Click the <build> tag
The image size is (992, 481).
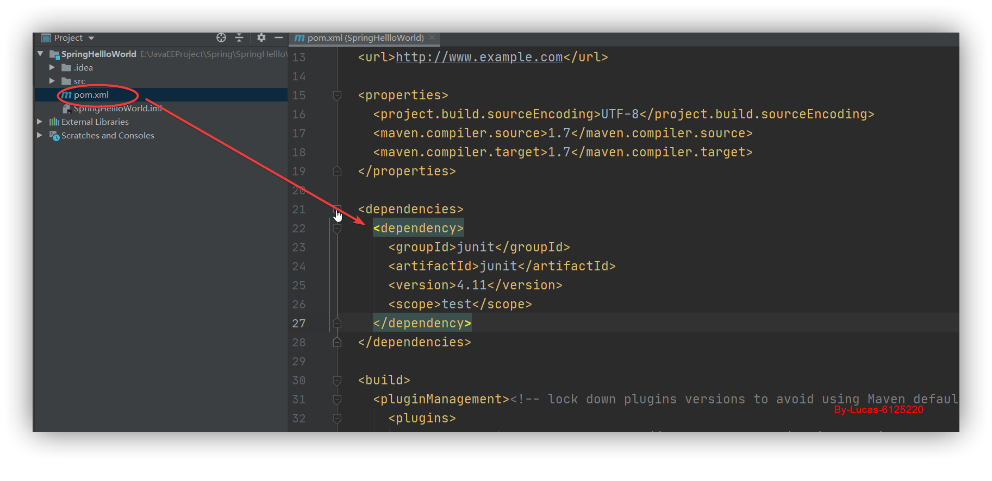384,381
